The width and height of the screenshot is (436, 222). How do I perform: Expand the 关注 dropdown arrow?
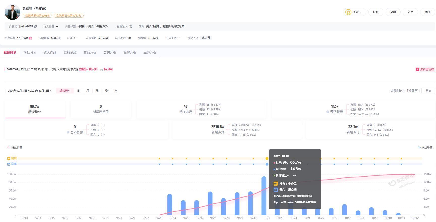pyautogui.click(x=360, y=12)
